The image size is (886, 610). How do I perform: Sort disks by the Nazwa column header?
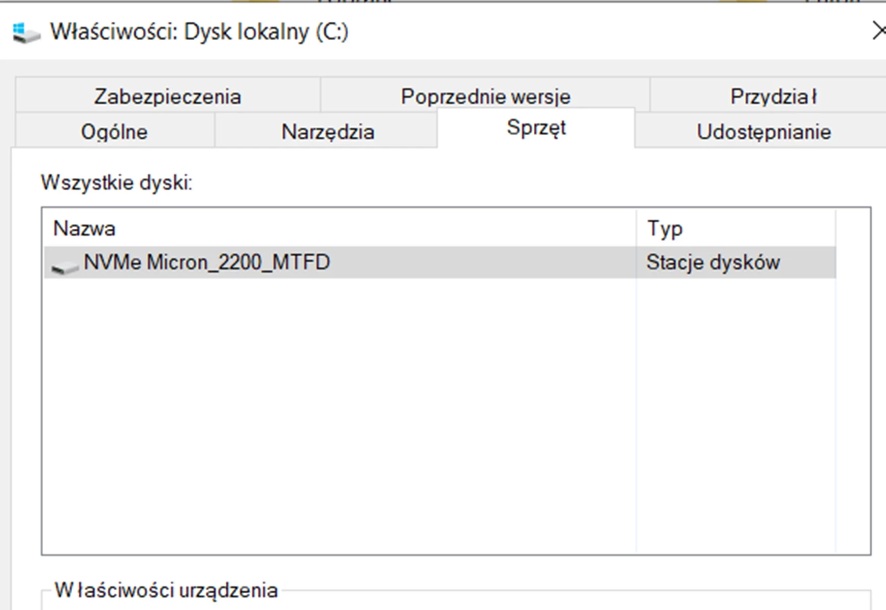84,229
